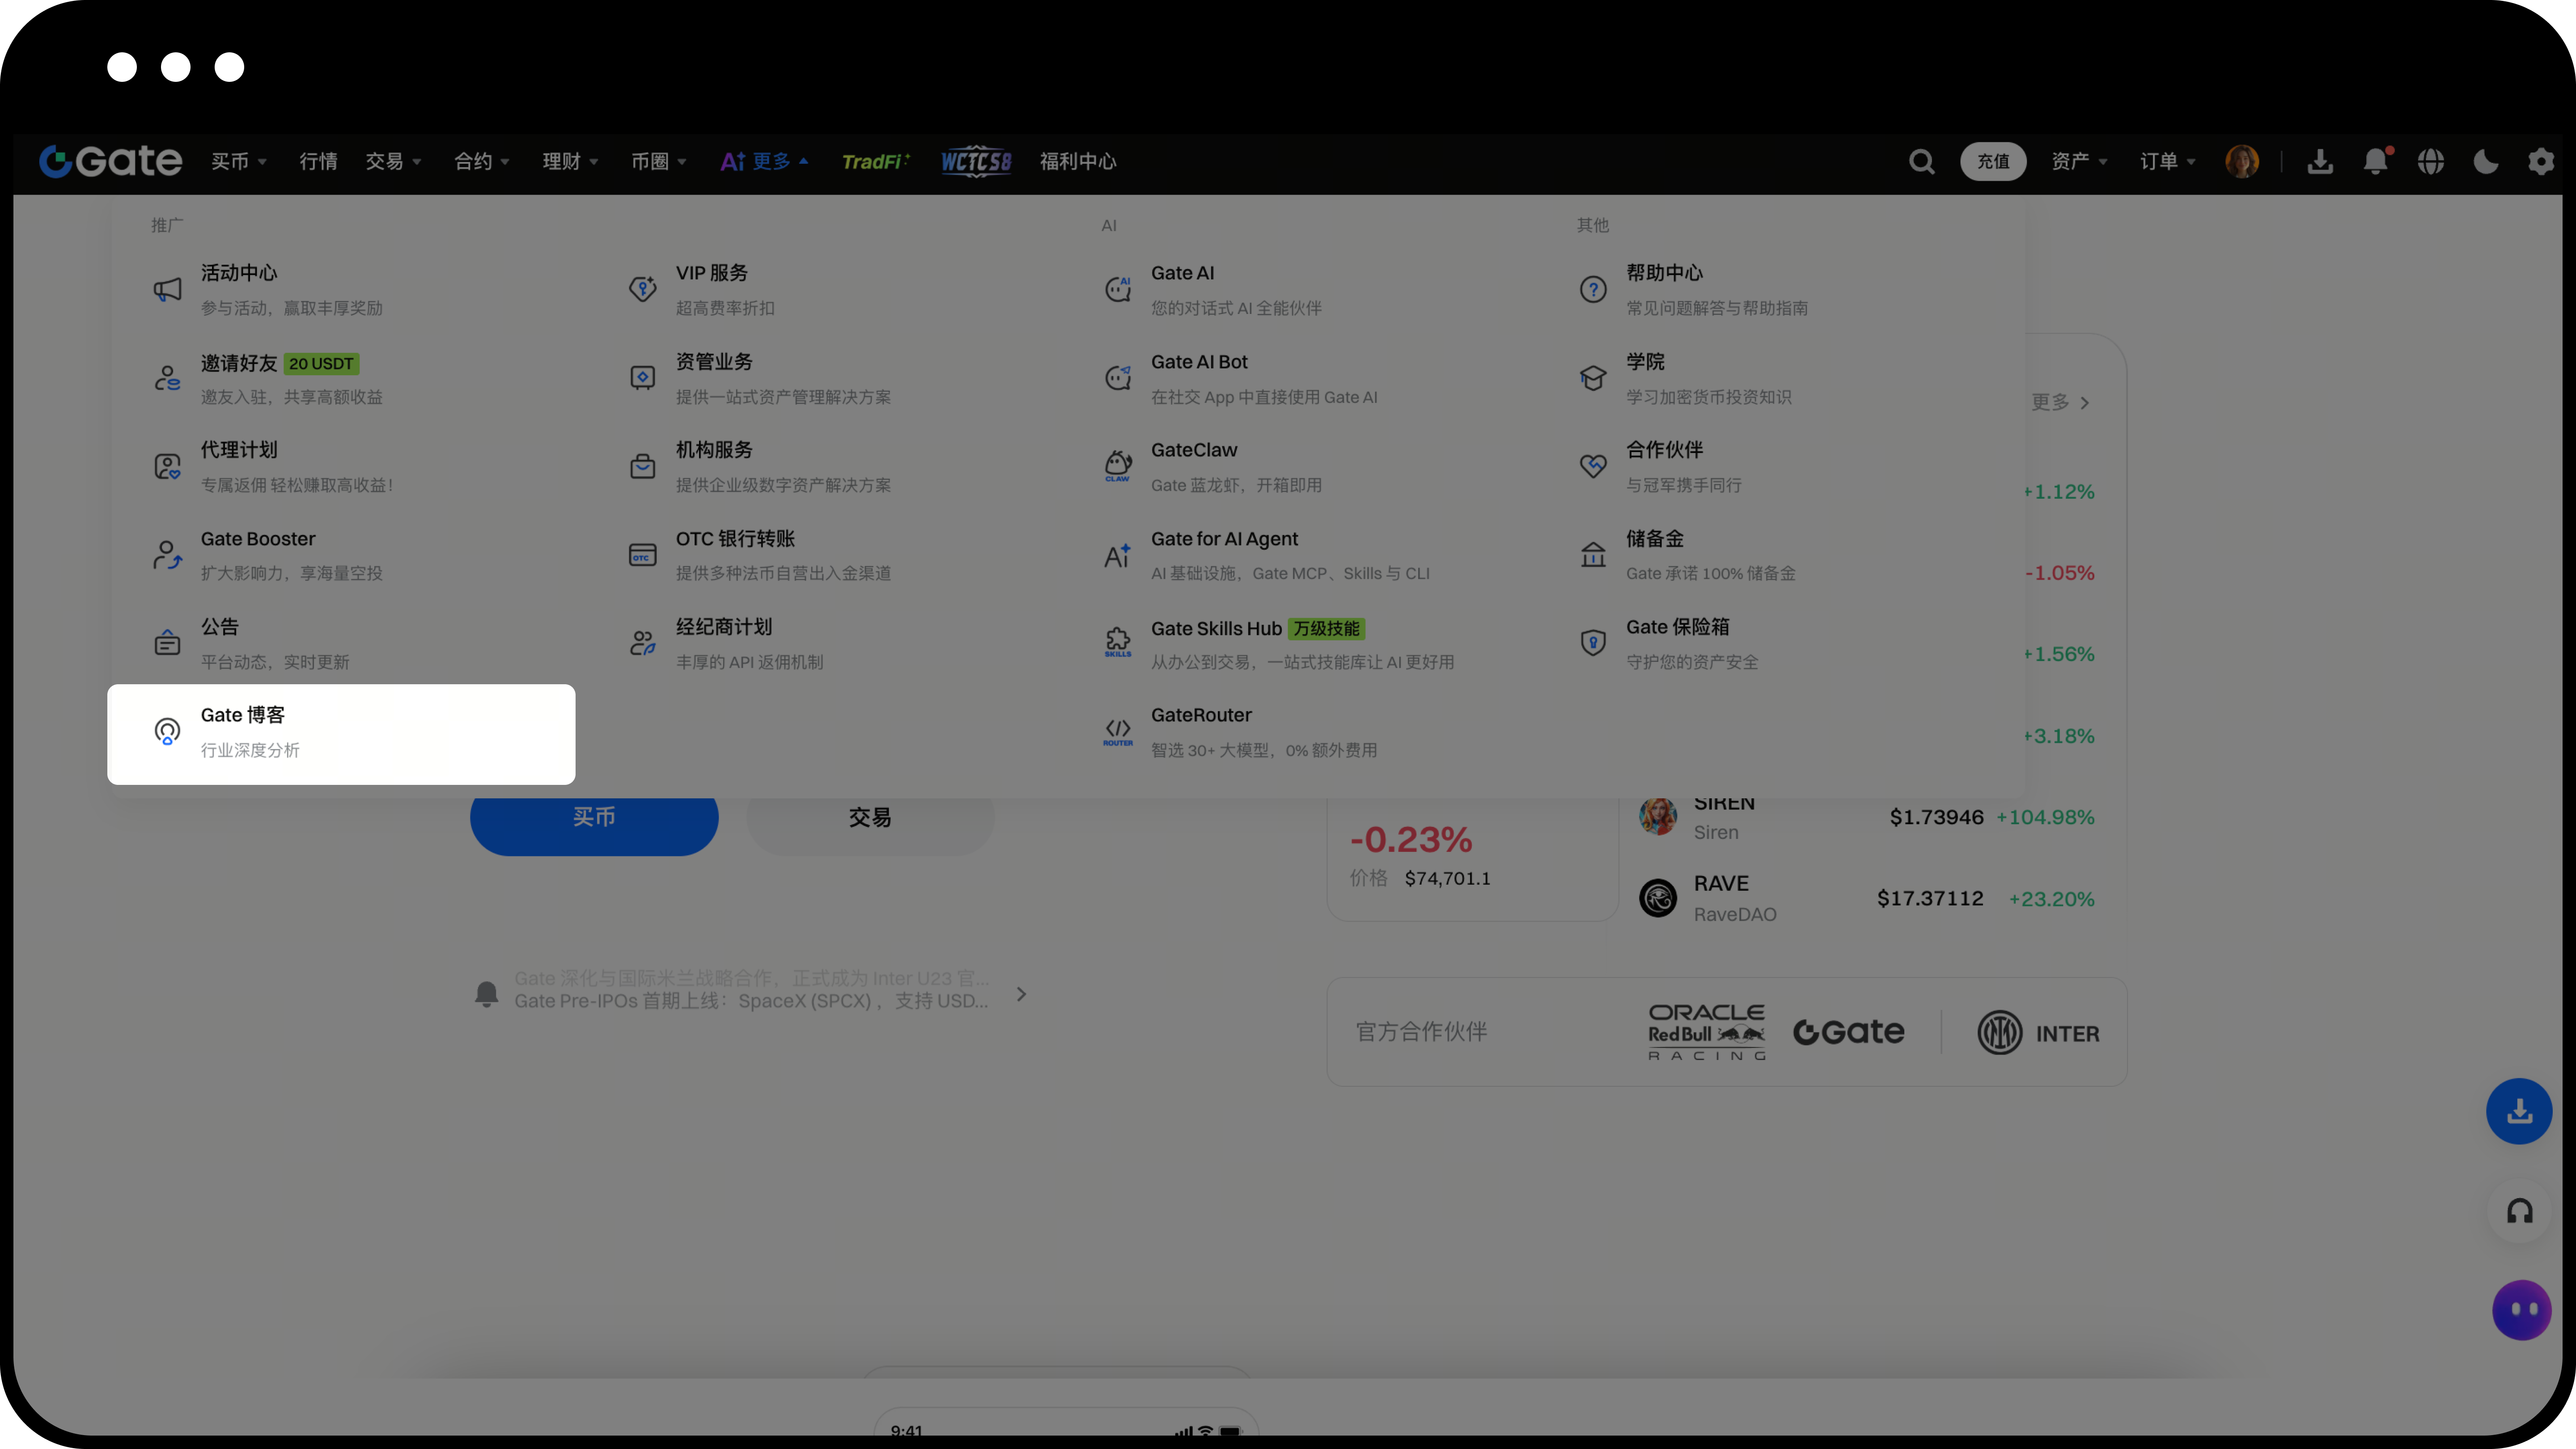The image size is (2576, 1449).
Task: Click the globe language icon
Action: click(x=2431, y=161)
